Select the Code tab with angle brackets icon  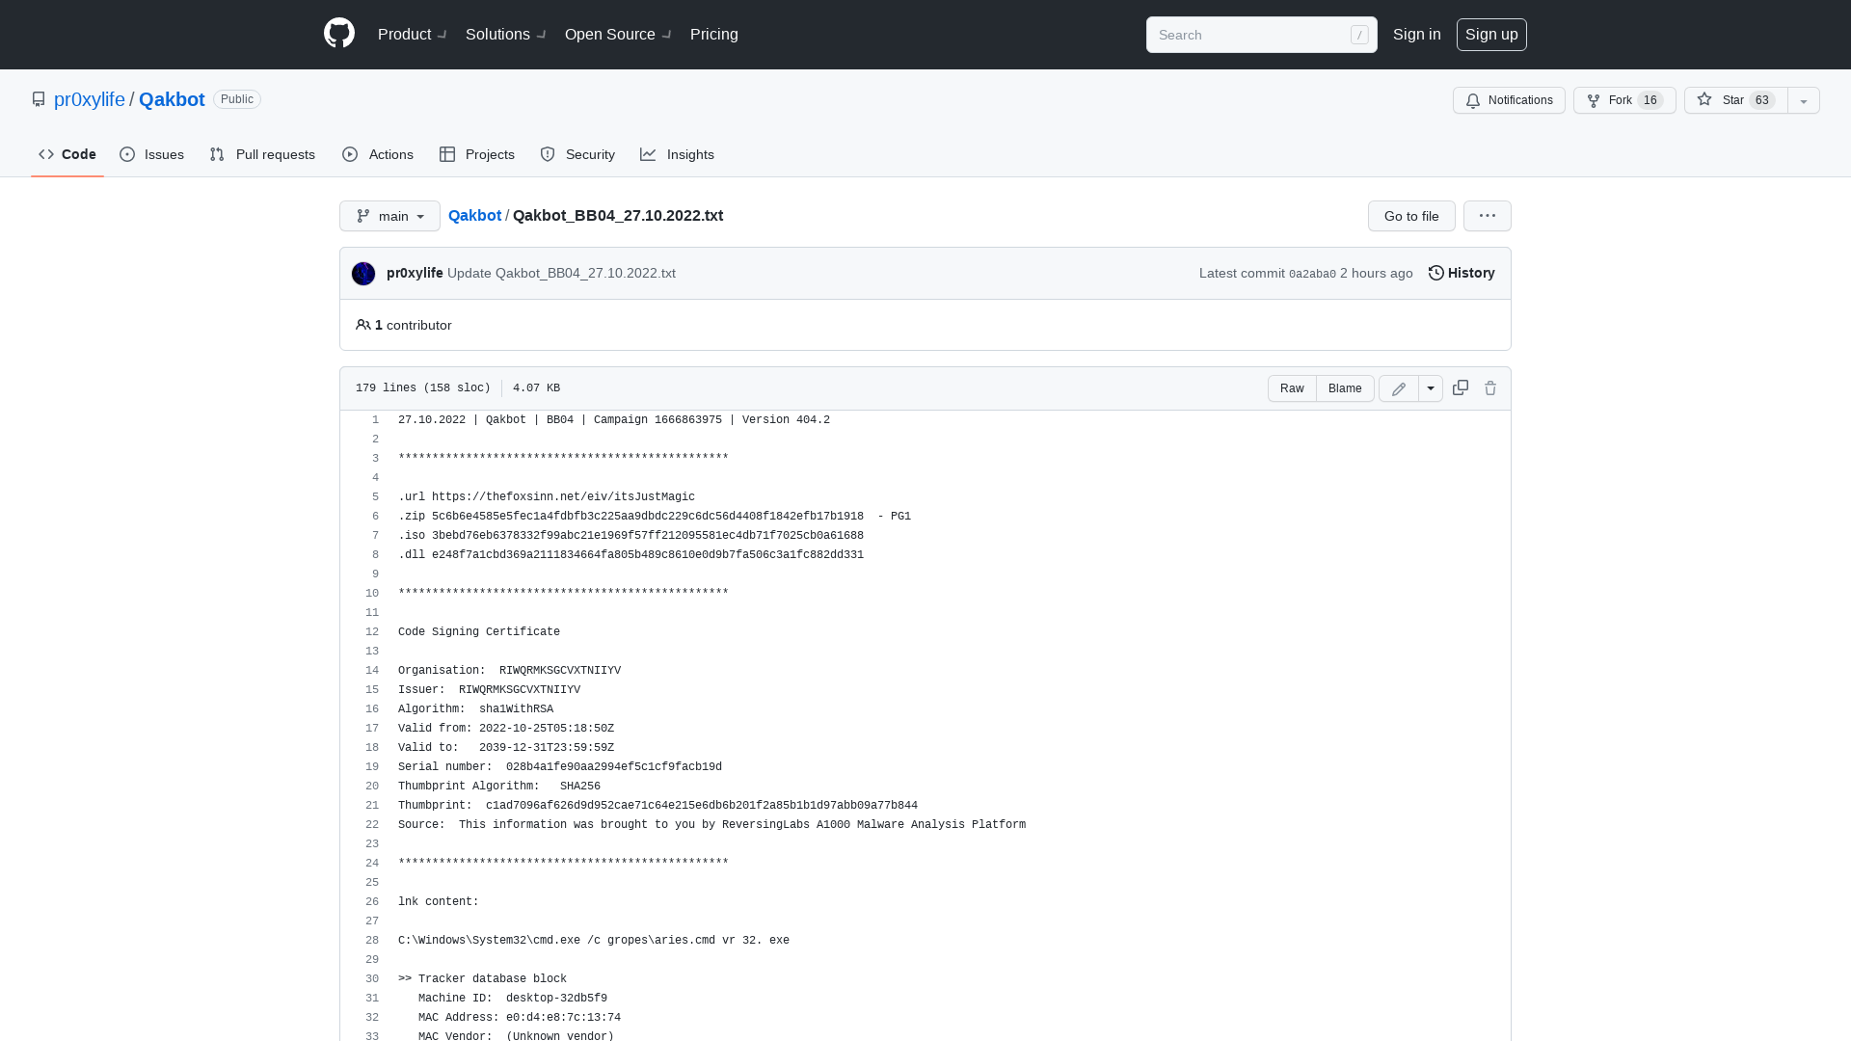[x=67, y=154]
